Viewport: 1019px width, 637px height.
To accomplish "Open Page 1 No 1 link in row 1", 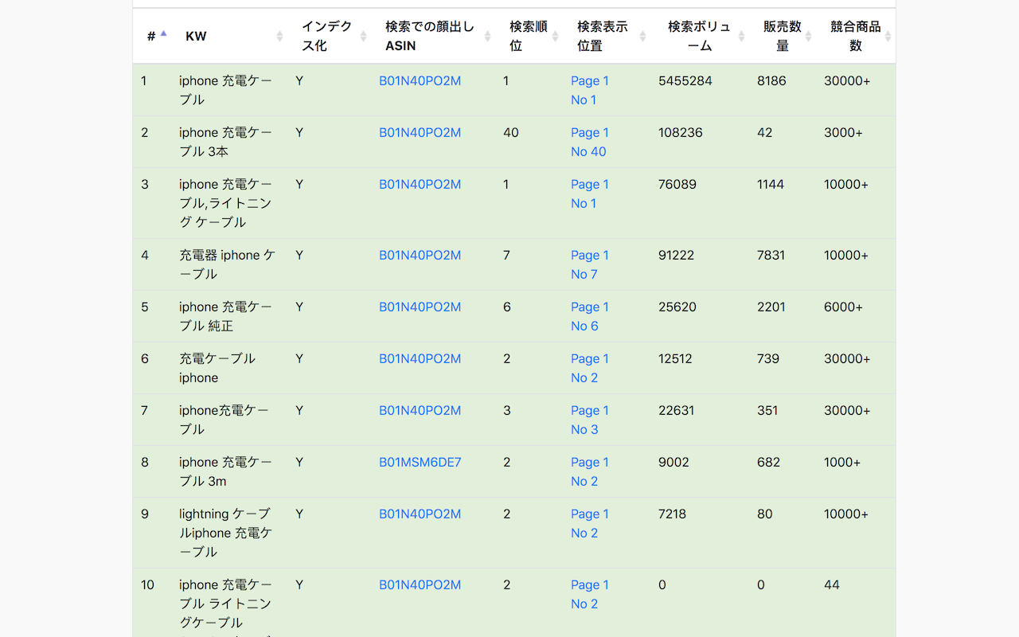I will point(590,90).
